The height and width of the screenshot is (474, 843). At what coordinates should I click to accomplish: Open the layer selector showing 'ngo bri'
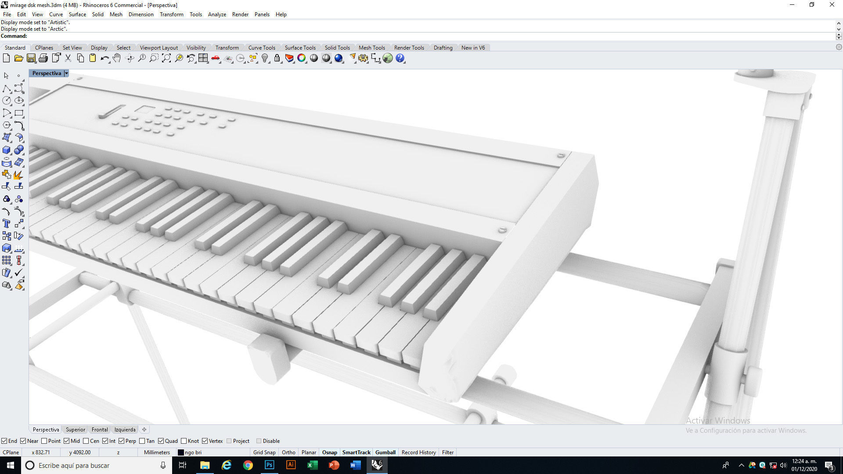213,452
